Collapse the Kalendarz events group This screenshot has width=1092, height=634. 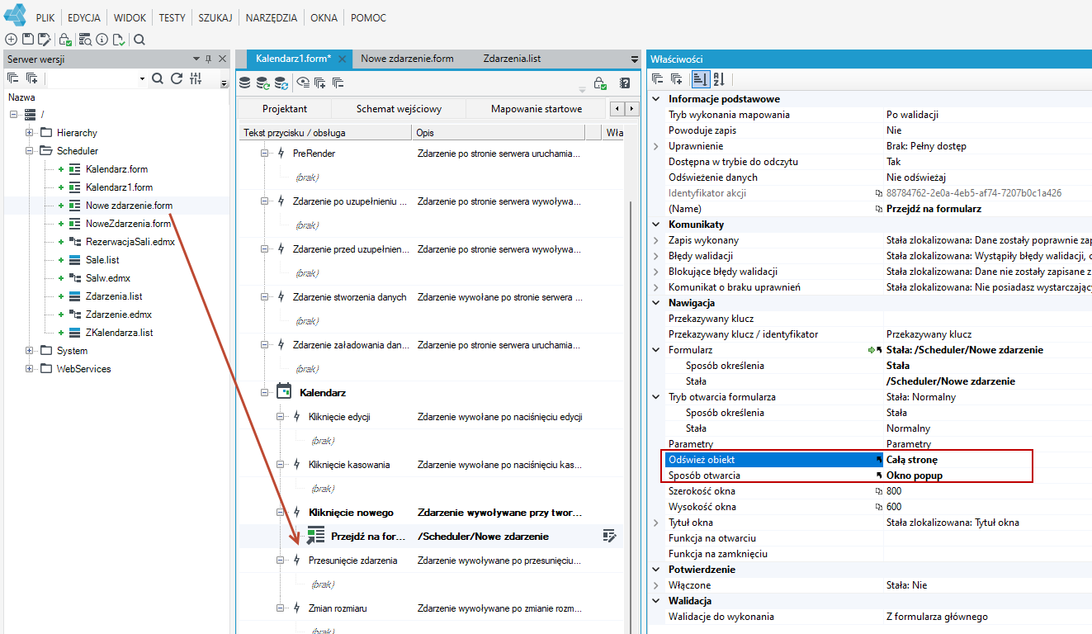pyautogui.click(x=266, y=392)
